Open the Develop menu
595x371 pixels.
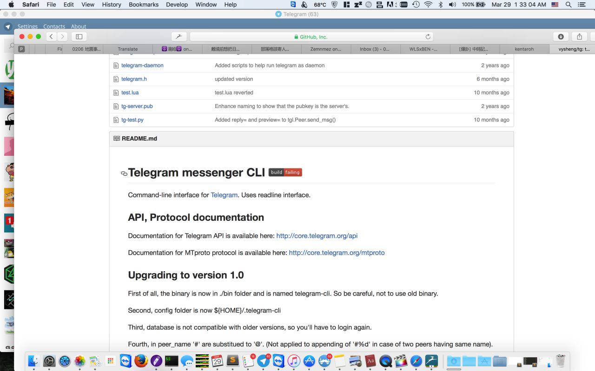[x=177, y=5]
